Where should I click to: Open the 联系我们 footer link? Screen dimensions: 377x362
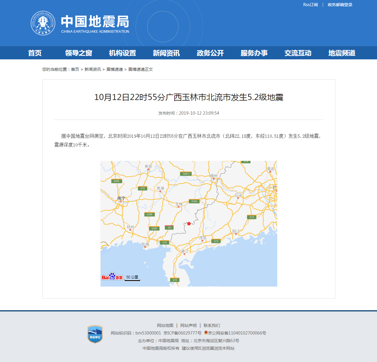coord(212,325)
